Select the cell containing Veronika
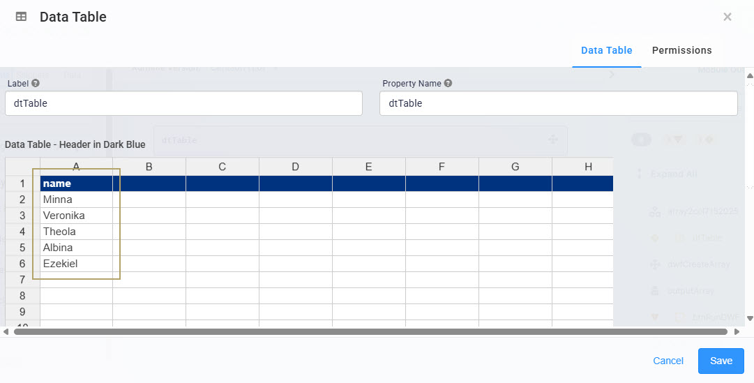This screenshot has height=383, width=754. 77,216
